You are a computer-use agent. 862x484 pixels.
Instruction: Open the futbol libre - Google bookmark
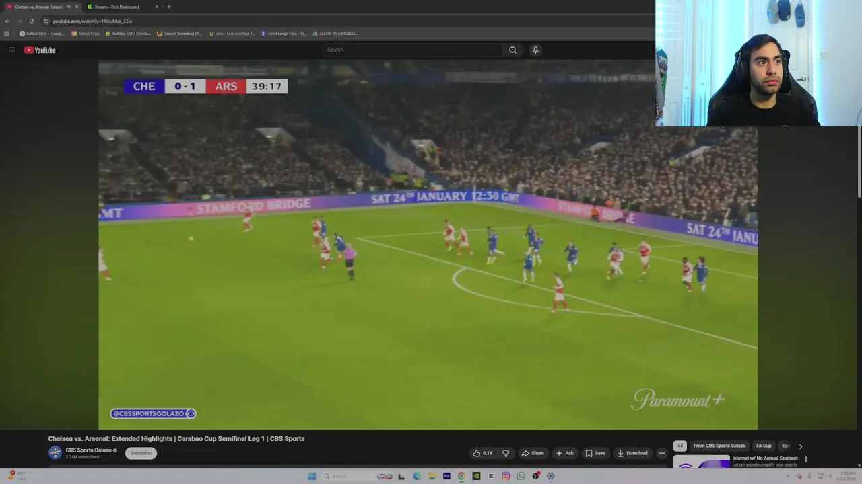pos(42,33)
